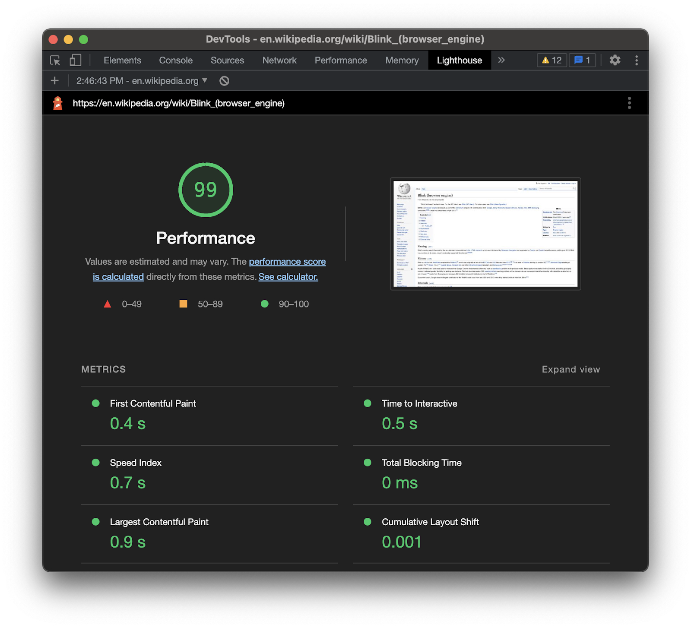The image size is (691, 628).
Task: Click the 0 ms blocking time value
Action: coord(399,482)
